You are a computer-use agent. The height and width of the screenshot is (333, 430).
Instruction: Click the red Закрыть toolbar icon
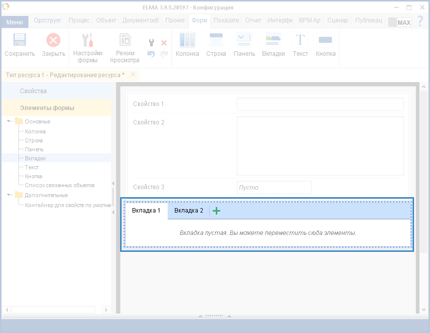point(53,41)
